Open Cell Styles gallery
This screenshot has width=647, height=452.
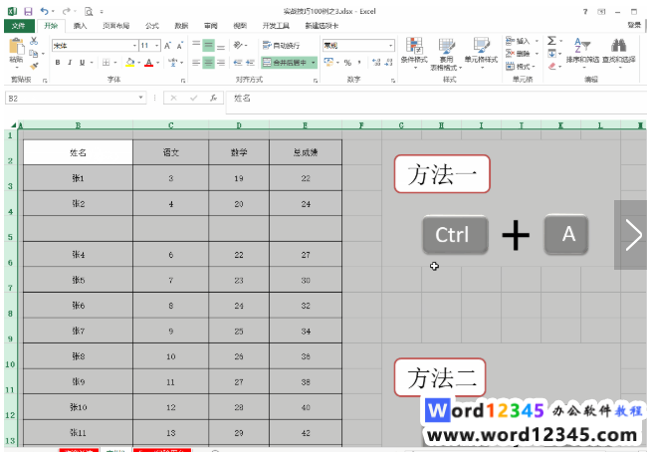(x=481, y=53)
